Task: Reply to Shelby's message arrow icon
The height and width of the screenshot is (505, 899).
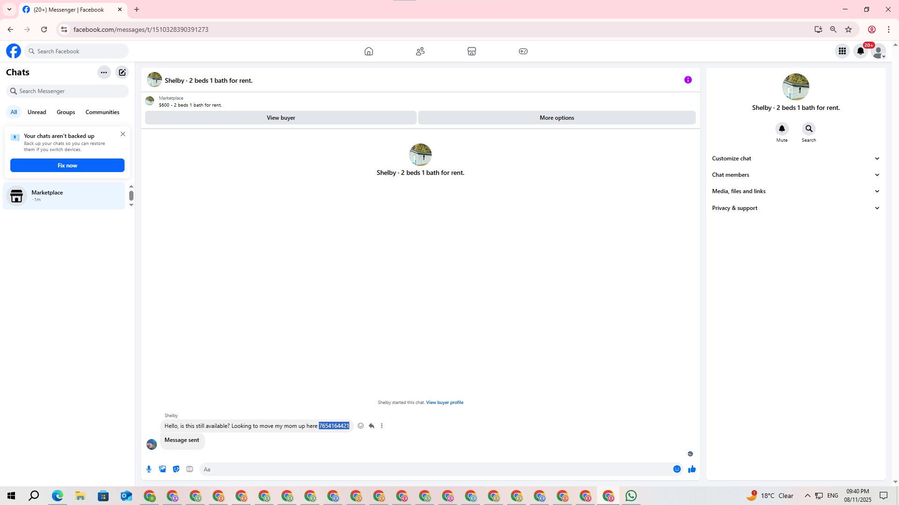Action: click(371, 426)
